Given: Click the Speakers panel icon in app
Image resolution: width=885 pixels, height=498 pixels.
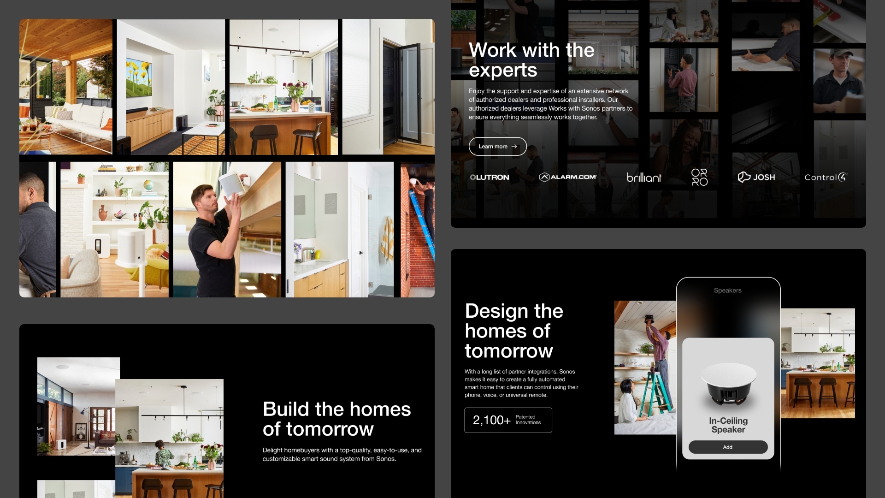Looking at the screenshot, I should tap(727, 290).
